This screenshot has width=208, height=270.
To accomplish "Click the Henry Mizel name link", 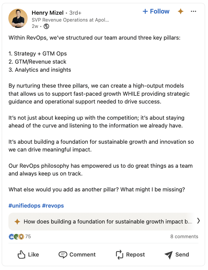I will (48, 13).
